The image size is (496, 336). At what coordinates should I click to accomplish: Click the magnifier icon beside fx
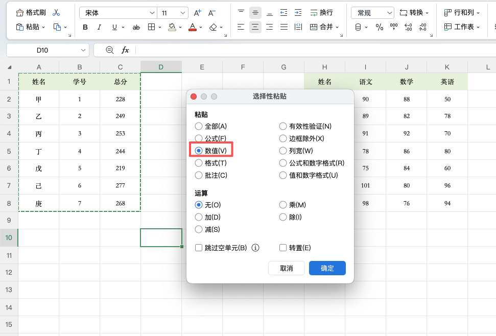(x=109, y=50)
